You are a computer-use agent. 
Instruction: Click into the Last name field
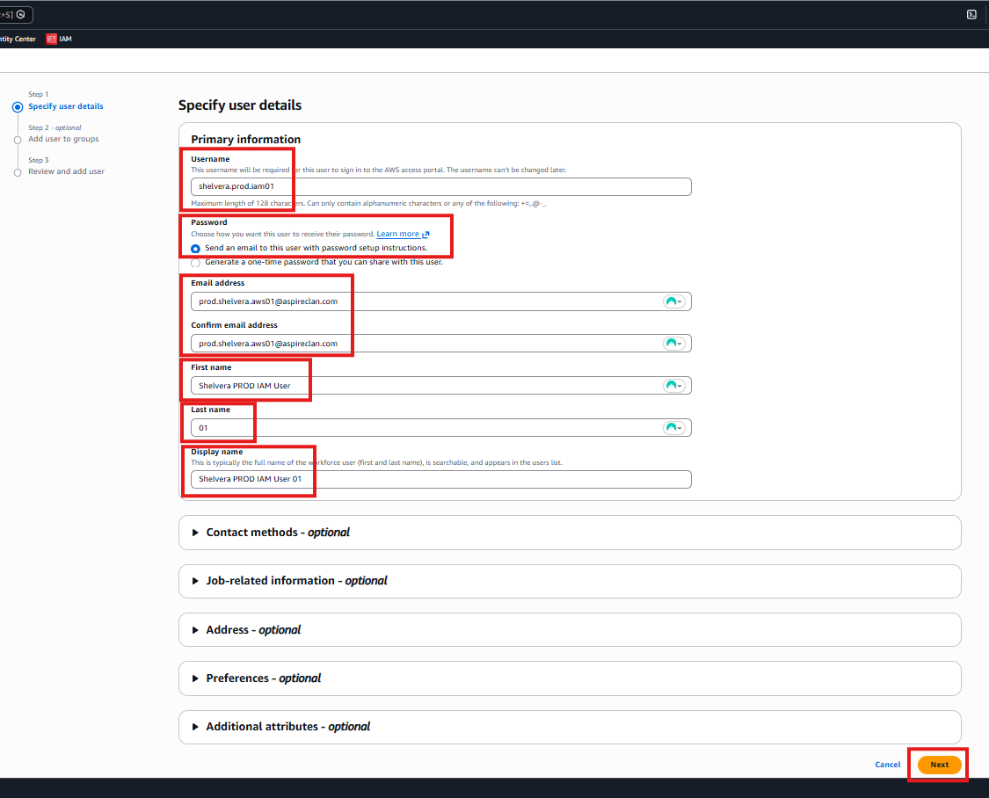[x=441, y=428]
